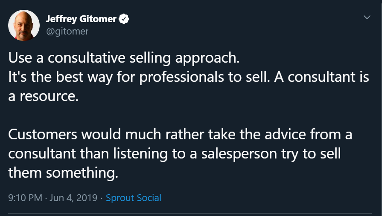Click the line 'Use a consultative selling approach.'

coord(124,58)
